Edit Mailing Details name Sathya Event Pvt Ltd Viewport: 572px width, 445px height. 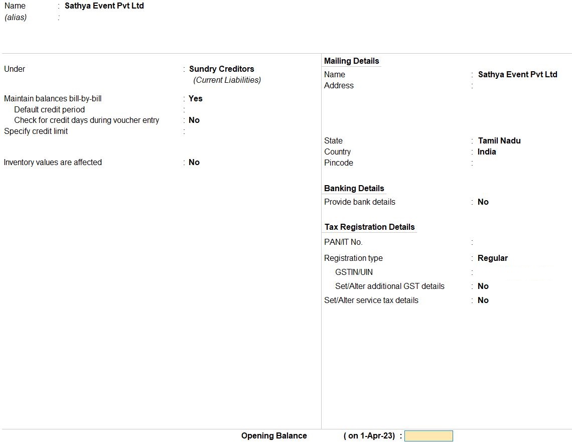518,74
